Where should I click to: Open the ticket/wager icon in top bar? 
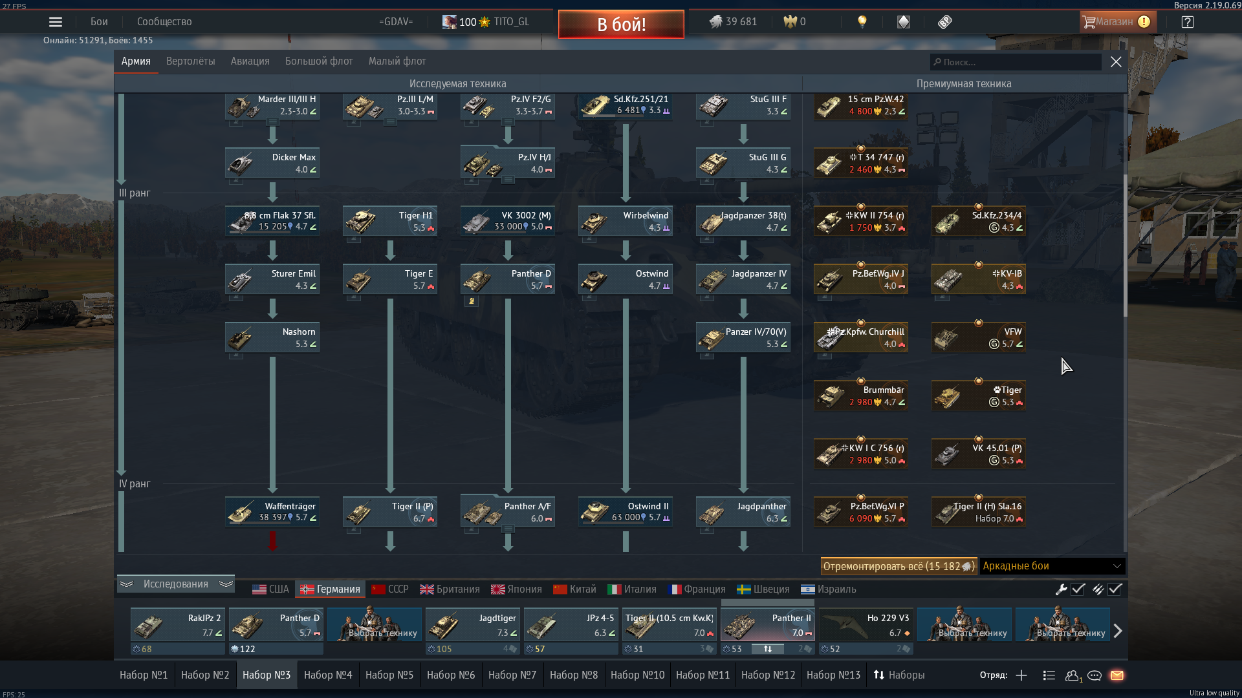click(945, 22)
